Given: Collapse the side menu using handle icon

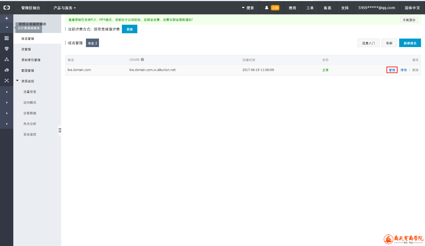Looking at the screenshot, I should (60, 130).
